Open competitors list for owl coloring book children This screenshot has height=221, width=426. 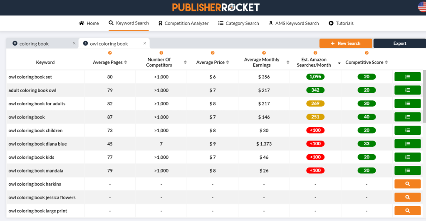click(408, 130)
